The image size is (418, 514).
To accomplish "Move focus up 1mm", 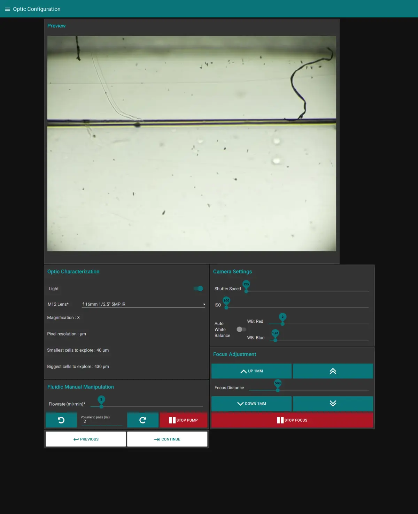I will point(251,371).
